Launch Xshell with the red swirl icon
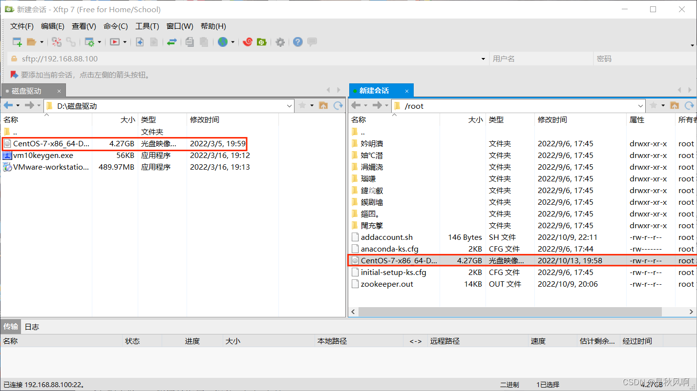 (248, 42)
